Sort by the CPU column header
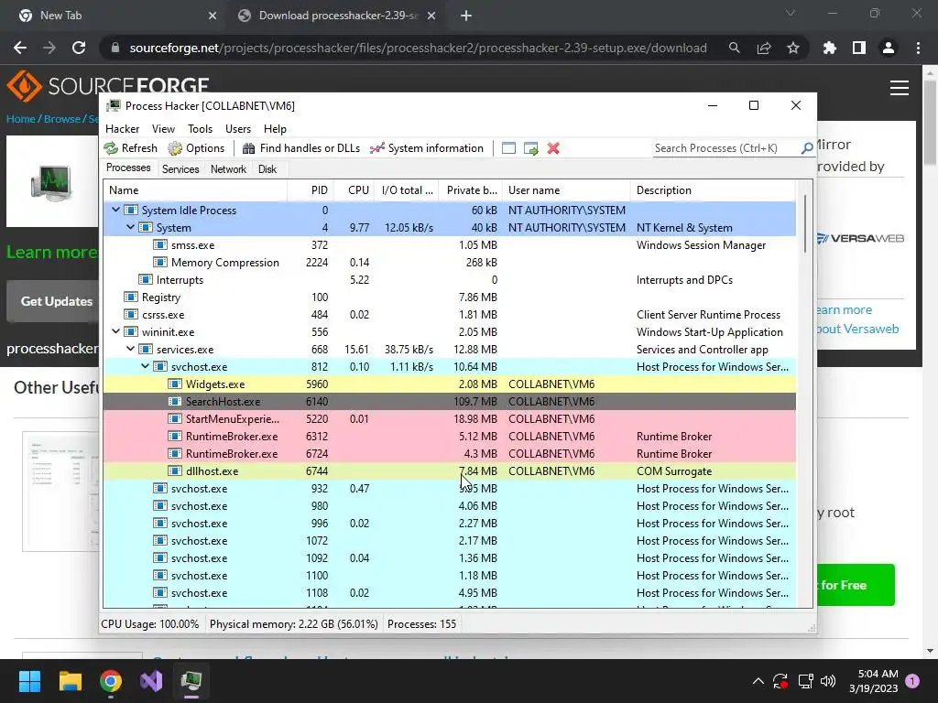The width and height of the screenshot is (938, 703). tap(354, 190)
